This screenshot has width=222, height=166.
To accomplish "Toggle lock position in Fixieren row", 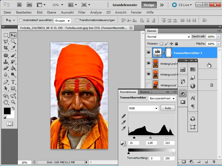I will coord(171,44).
